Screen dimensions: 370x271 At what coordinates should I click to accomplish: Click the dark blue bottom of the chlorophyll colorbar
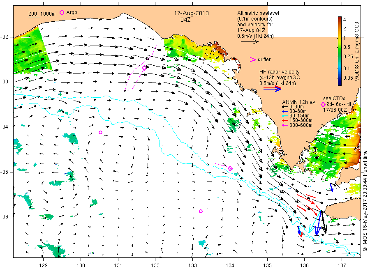[x=340, y=83]
